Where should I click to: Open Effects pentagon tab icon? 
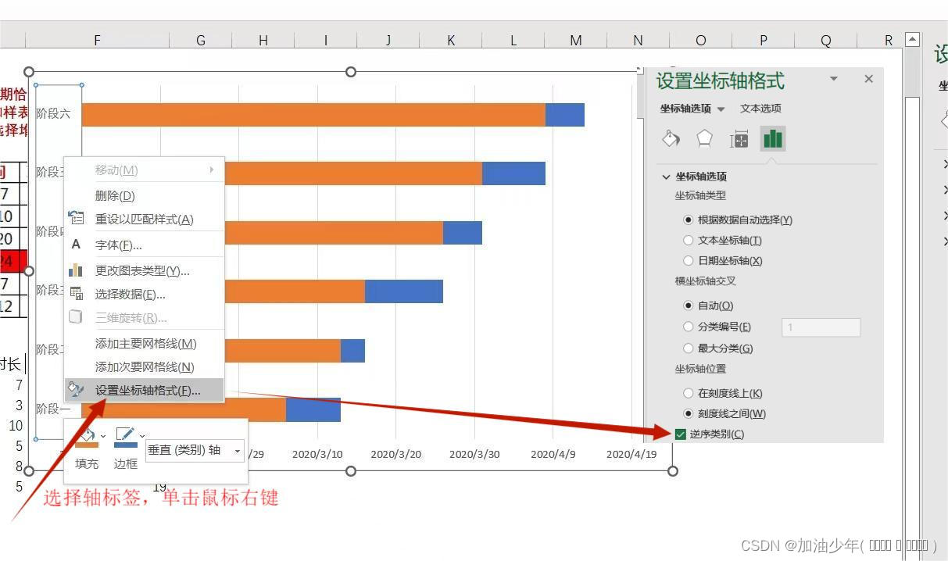coord(704,139)
